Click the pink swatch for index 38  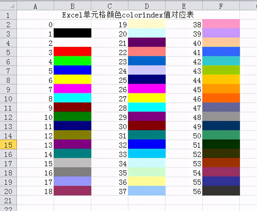click(x=221, y=24)
